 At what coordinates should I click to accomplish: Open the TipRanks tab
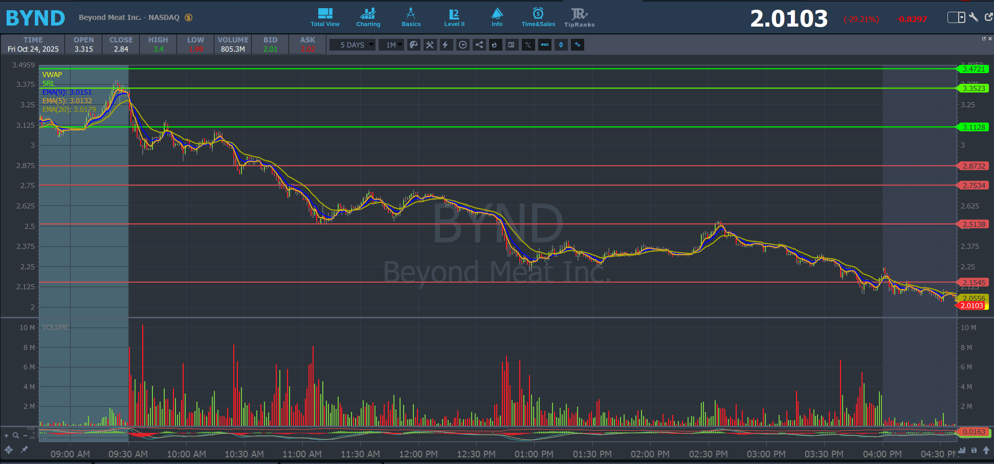(579, 17)
